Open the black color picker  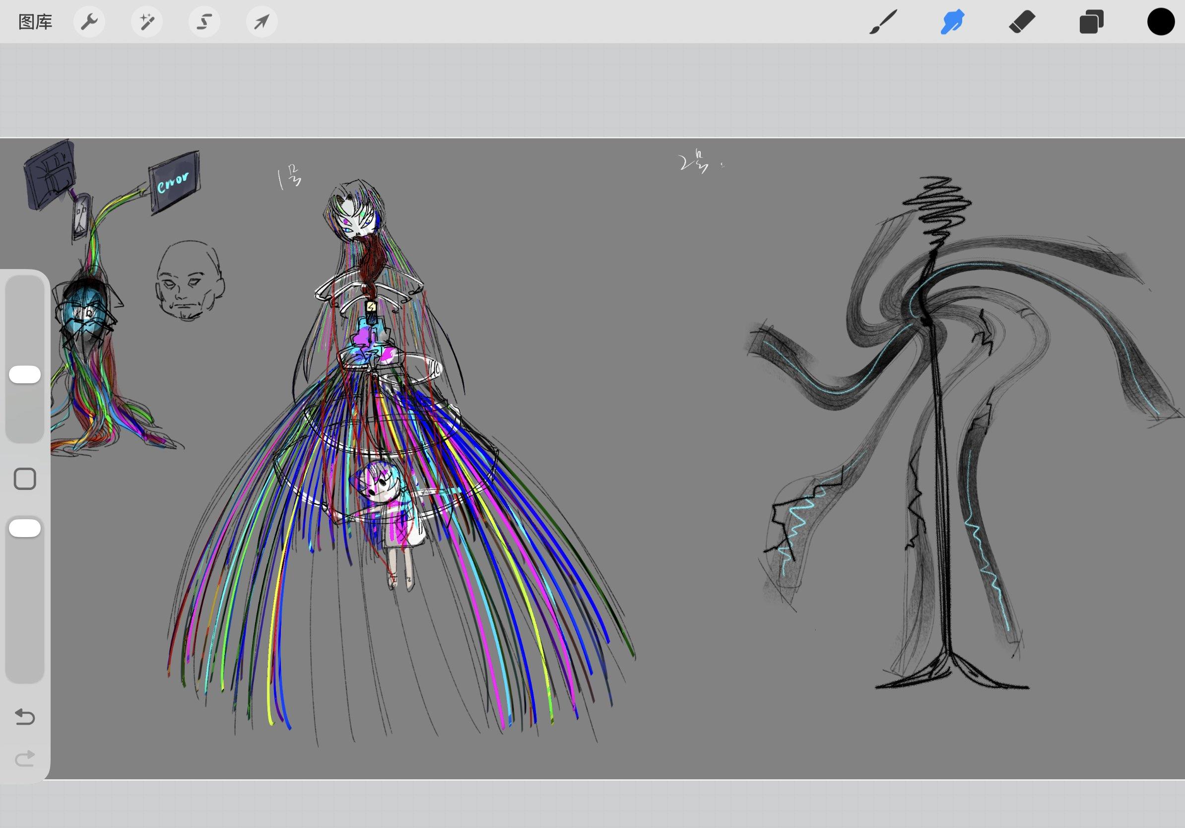(x=1161, y=23)
